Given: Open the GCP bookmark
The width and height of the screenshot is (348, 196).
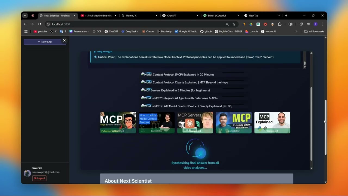Looking at the screenshot, I should click(97, 32).
